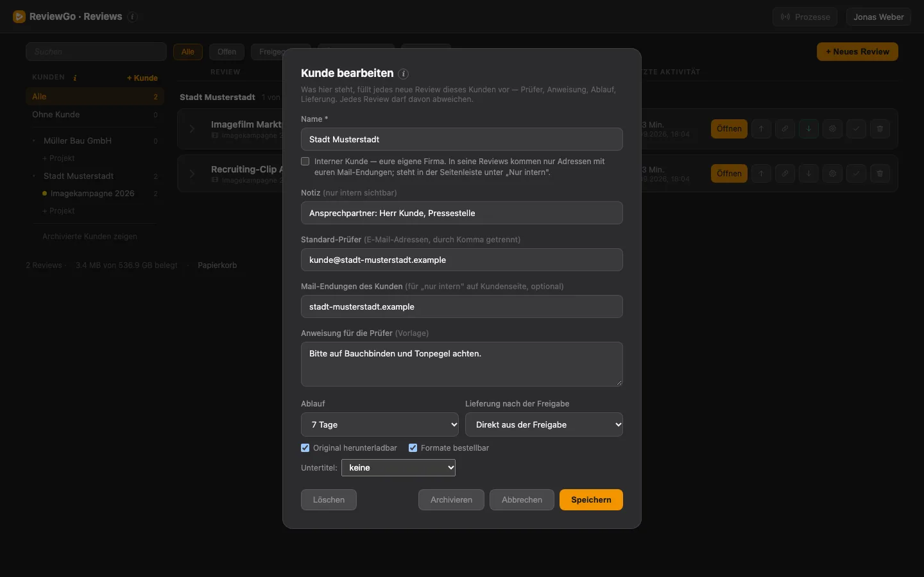The height and width of the screenshot is (577, 924).
Task: Click checkmark icon in Recruiting-Clip row
Action: pos(856,174)
